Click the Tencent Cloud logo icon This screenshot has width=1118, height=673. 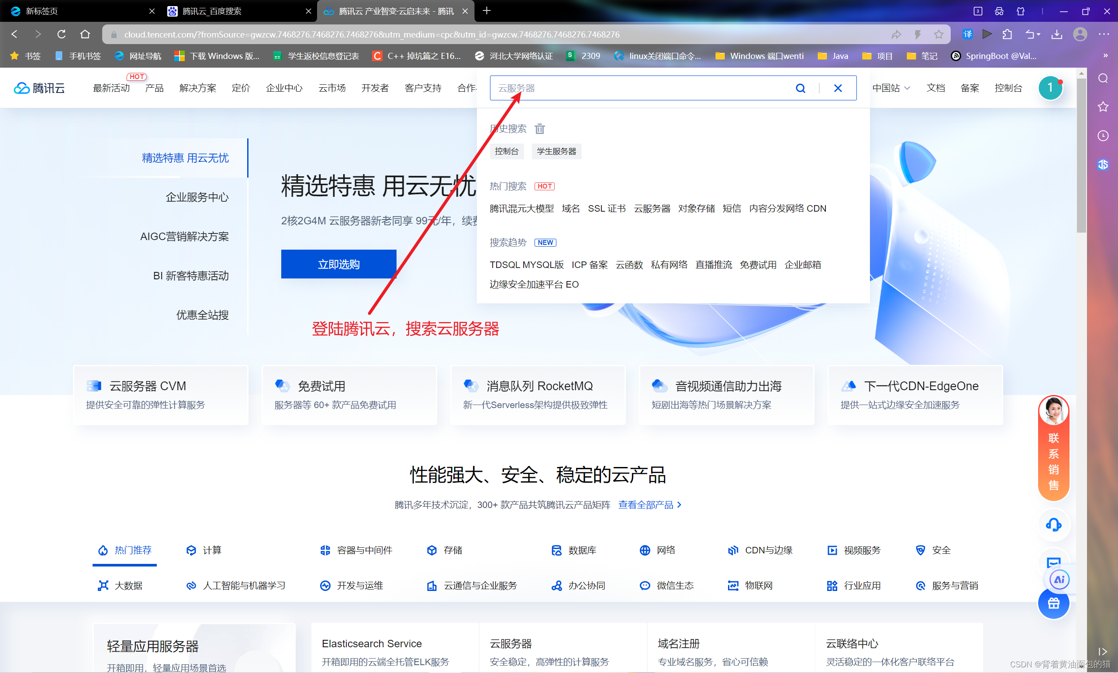coord(21,88)
